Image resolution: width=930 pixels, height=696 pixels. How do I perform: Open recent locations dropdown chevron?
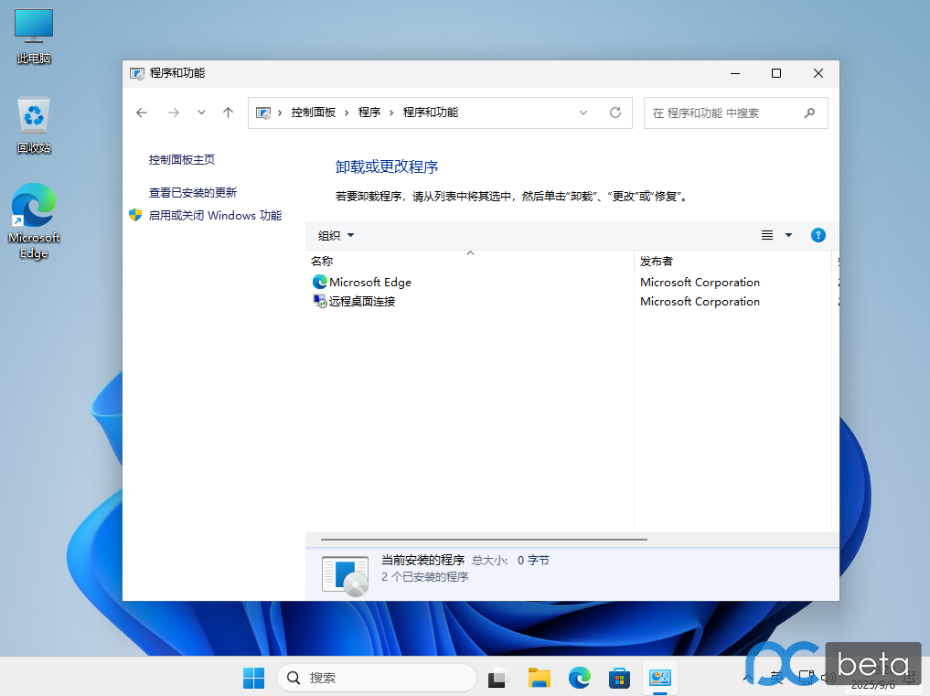202,112
